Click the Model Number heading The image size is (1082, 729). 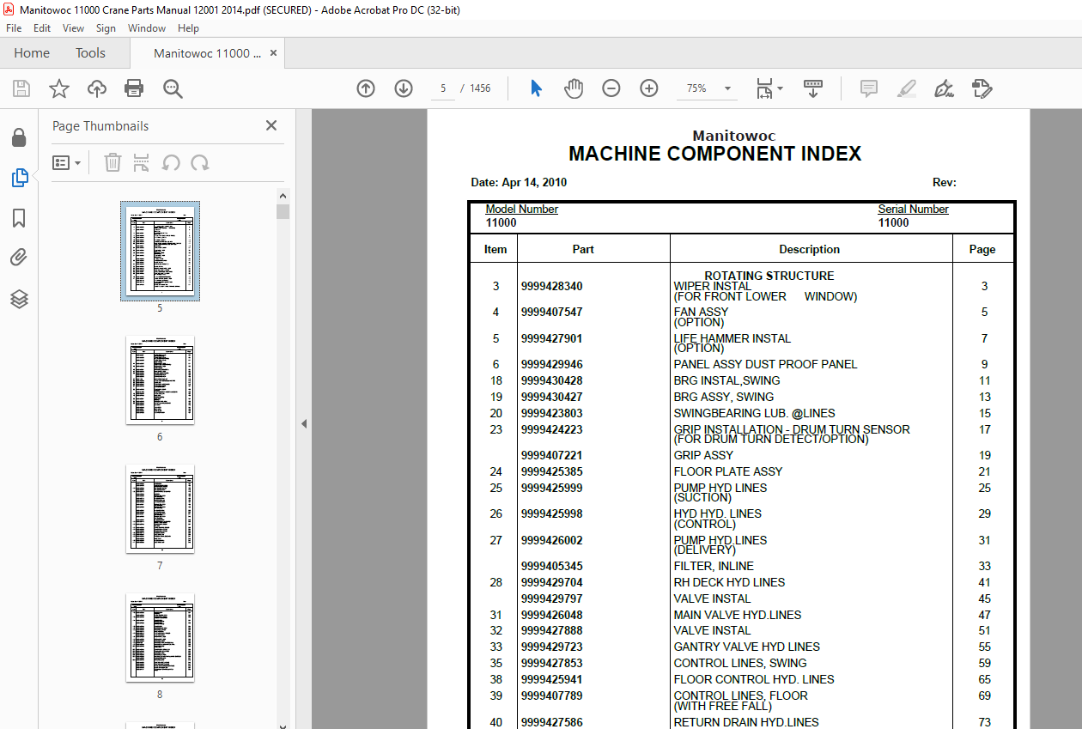(x=521, y=209)
